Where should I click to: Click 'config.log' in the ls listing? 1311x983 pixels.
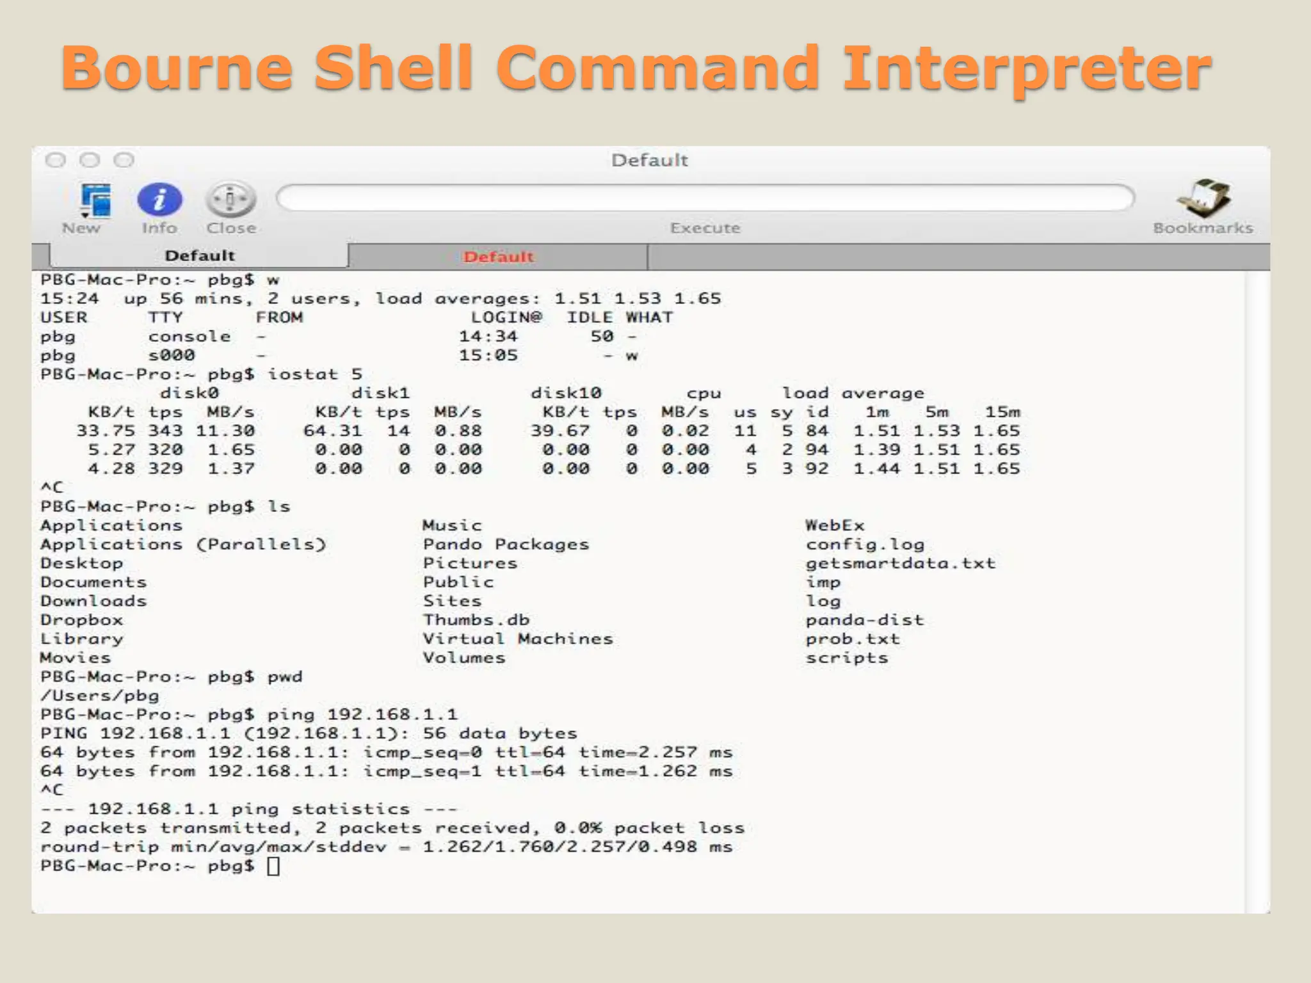pyautogui.click(x=865, y=545)
